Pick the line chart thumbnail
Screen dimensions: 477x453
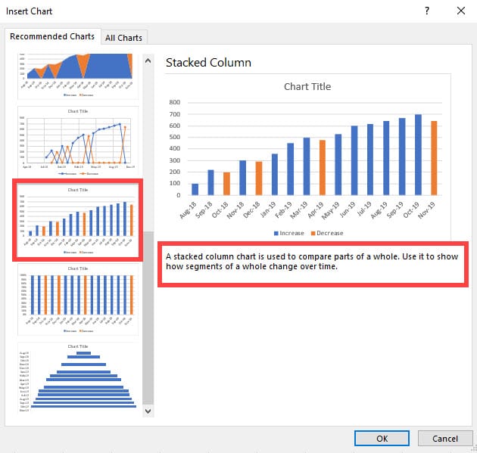[x=76, y=140]
